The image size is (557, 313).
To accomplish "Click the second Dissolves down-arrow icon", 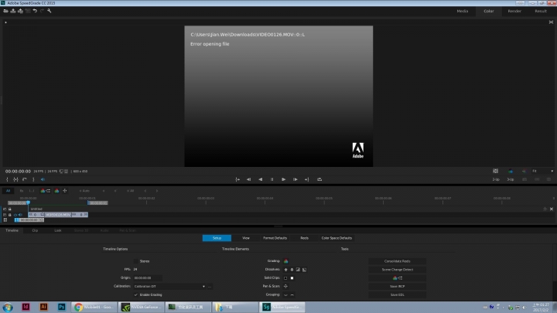I will pyautogui.click(x=292, y=270).
